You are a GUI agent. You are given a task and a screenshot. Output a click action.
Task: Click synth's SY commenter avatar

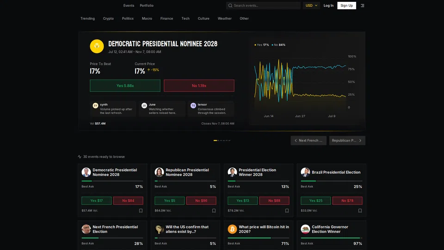tap(95, 106)
